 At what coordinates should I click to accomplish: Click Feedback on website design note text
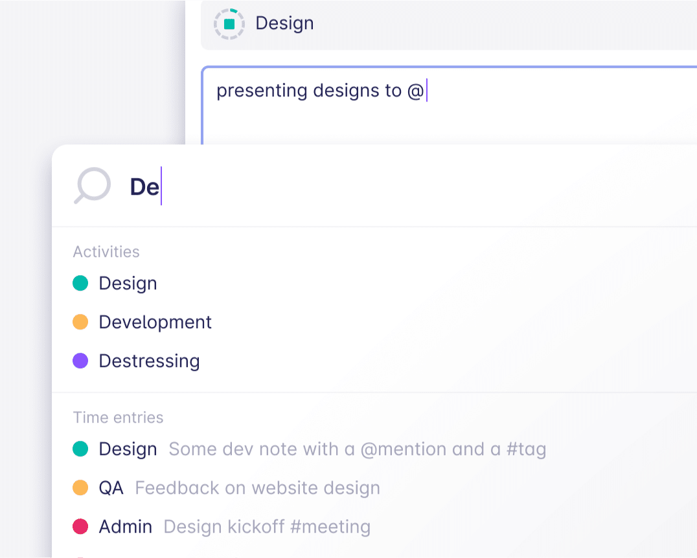(257, 488)
